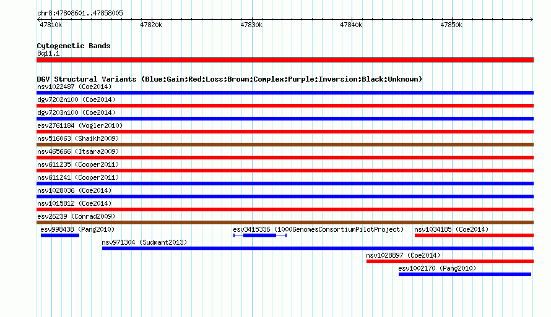Screen dimensions: 551x317
Task: Click the 47850k ruler tick label
Action: (451, 25)
